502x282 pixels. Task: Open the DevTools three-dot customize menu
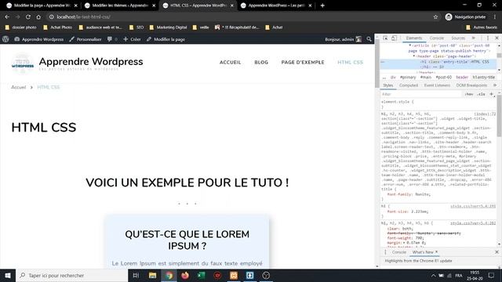coord(488,38)
